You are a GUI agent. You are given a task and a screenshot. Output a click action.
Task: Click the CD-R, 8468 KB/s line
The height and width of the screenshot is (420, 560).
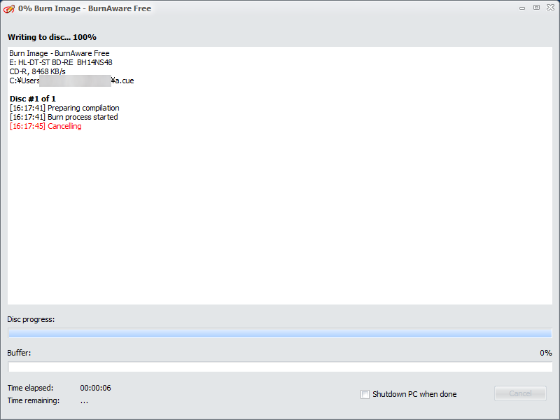point(38,71)
